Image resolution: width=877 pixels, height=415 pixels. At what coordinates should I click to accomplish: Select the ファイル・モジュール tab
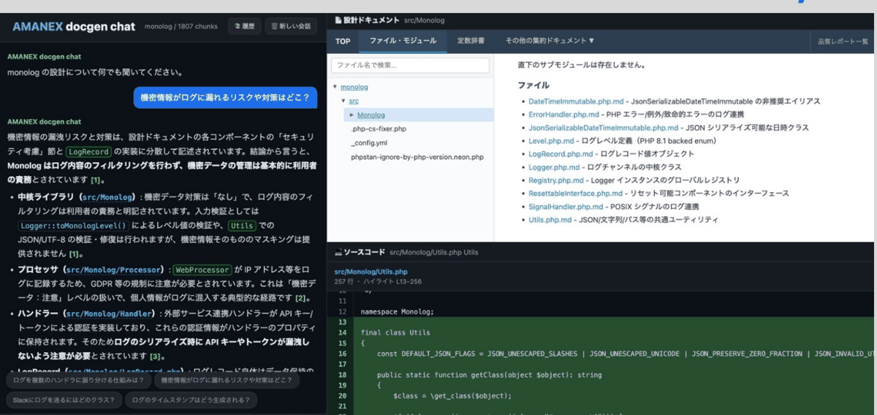click(403, 41)
